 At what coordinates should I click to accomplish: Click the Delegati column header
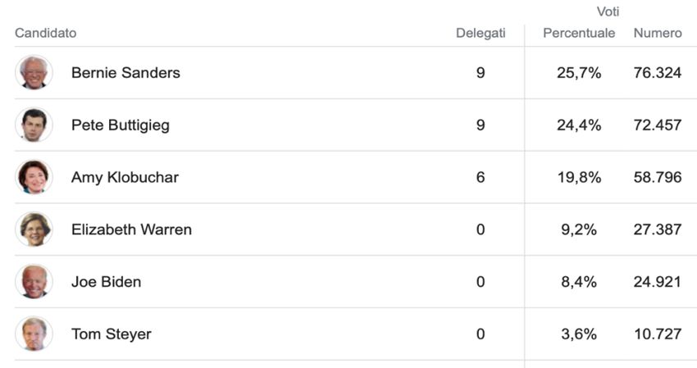[481, 34]
